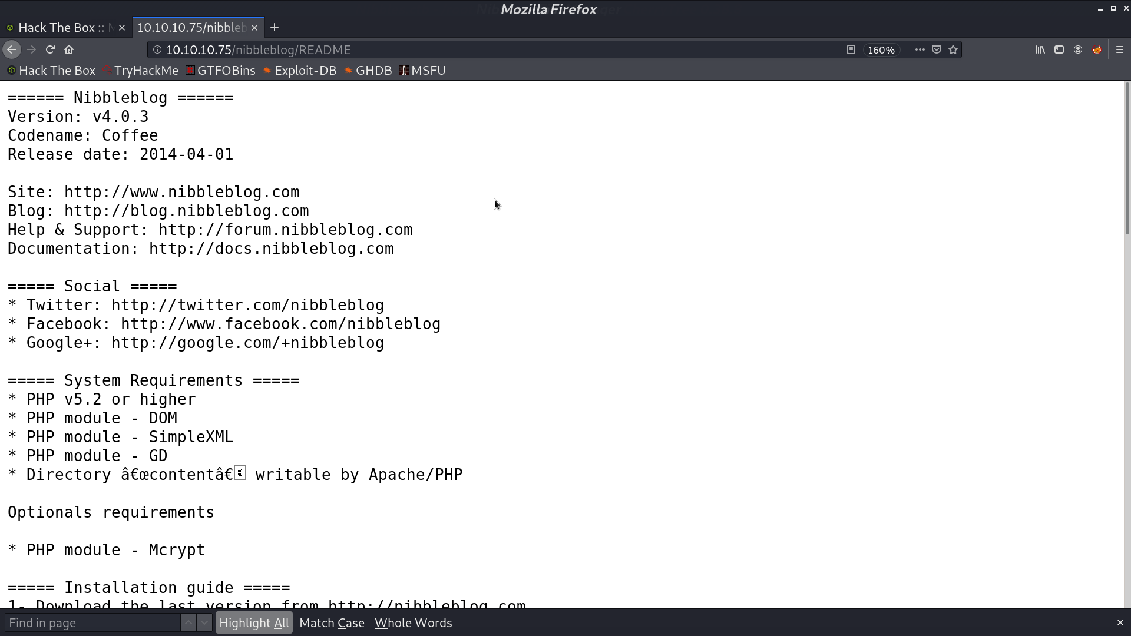Click the PHP v5.2 or higher line

tap(102, 399)
